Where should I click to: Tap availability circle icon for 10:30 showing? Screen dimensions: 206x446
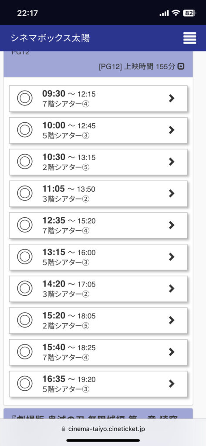click(x=25, y=162)
